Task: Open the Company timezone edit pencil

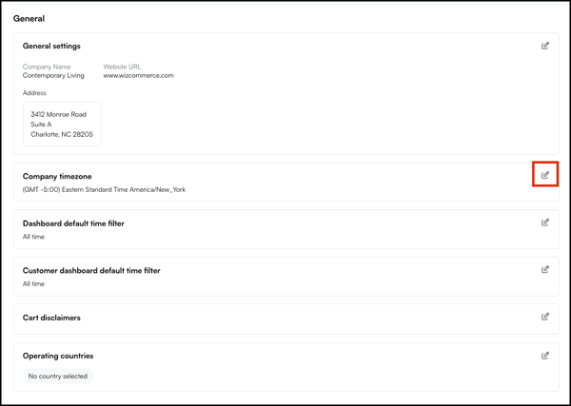Action: [x=545, y=175]
